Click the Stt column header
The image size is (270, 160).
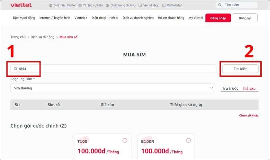17,105
